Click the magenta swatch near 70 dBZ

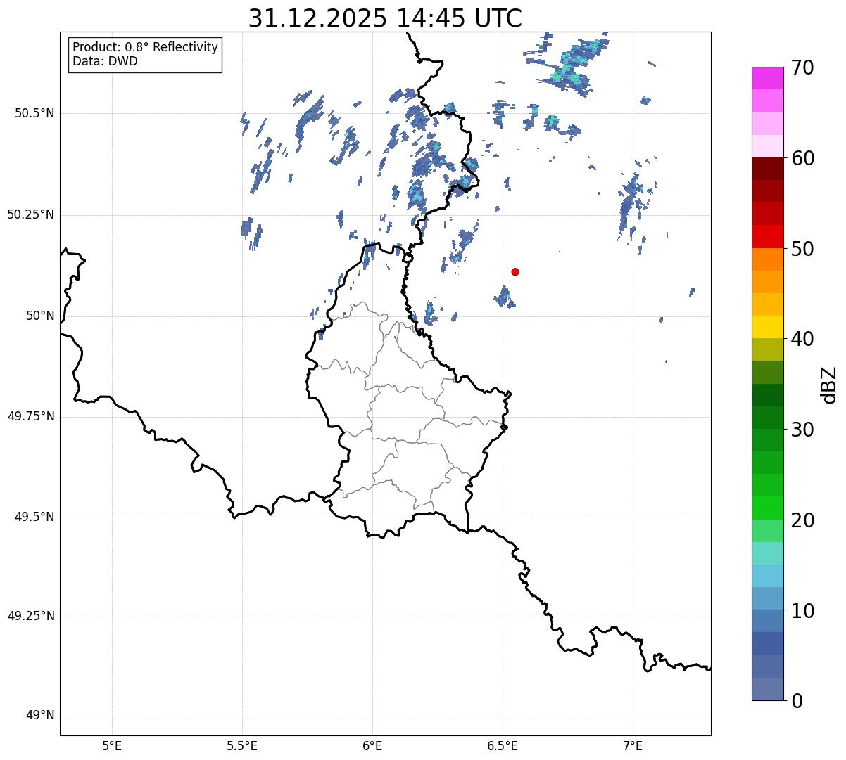point(767,78)
